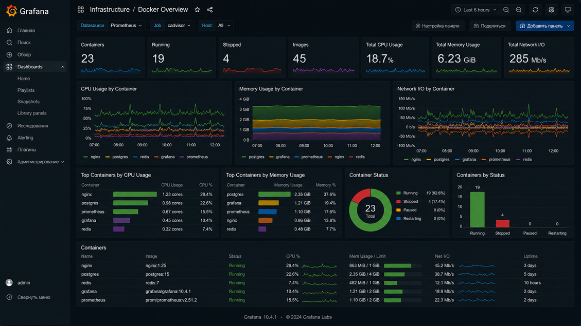The image size is (581, 326).
Task: Open the Host All dropdown
Action: pyautogui.click(x=224, y=26)
